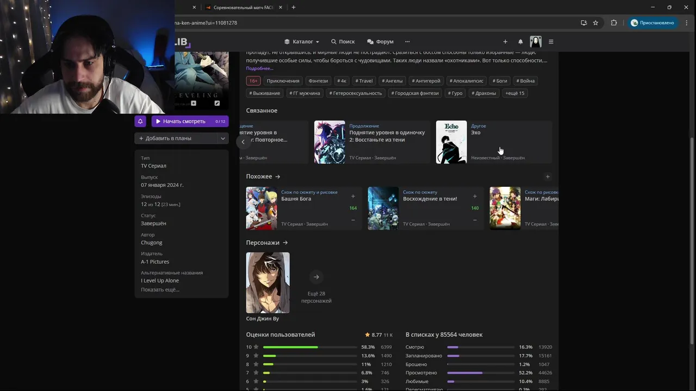Click the add icon on the cover image
Viewport: 696px width, 391px height.
point(194,103)
